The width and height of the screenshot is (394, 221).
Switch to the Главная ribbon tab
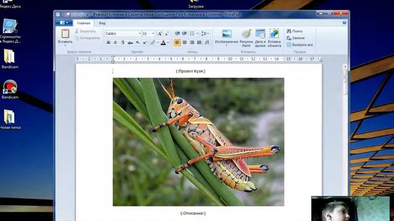click(x=84, y=23)
